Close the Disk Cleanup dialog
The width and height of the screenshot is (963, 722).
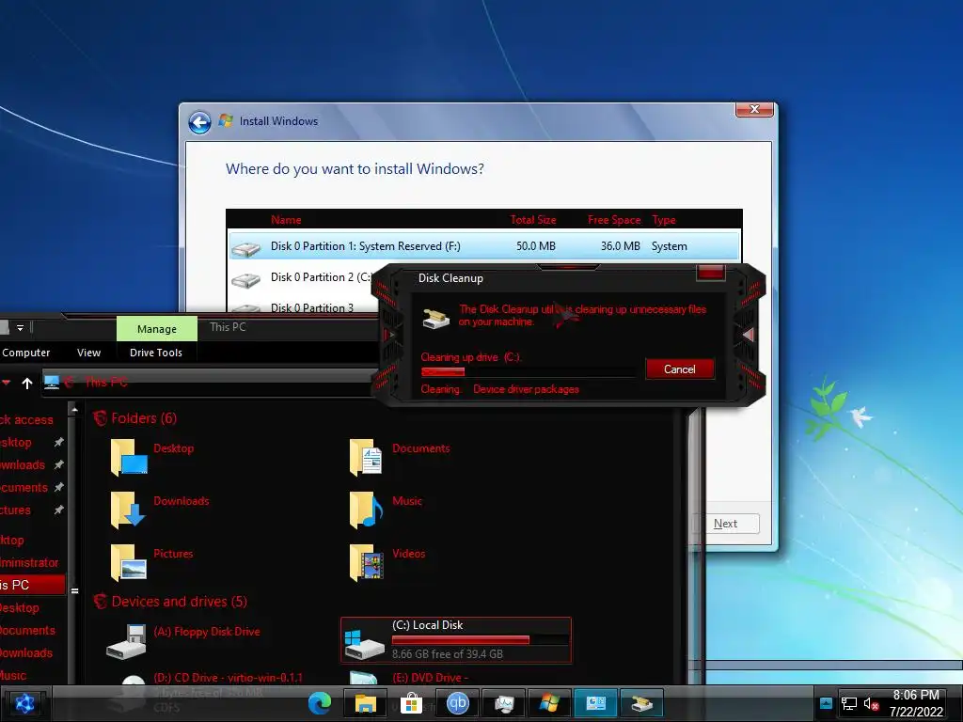711,273
